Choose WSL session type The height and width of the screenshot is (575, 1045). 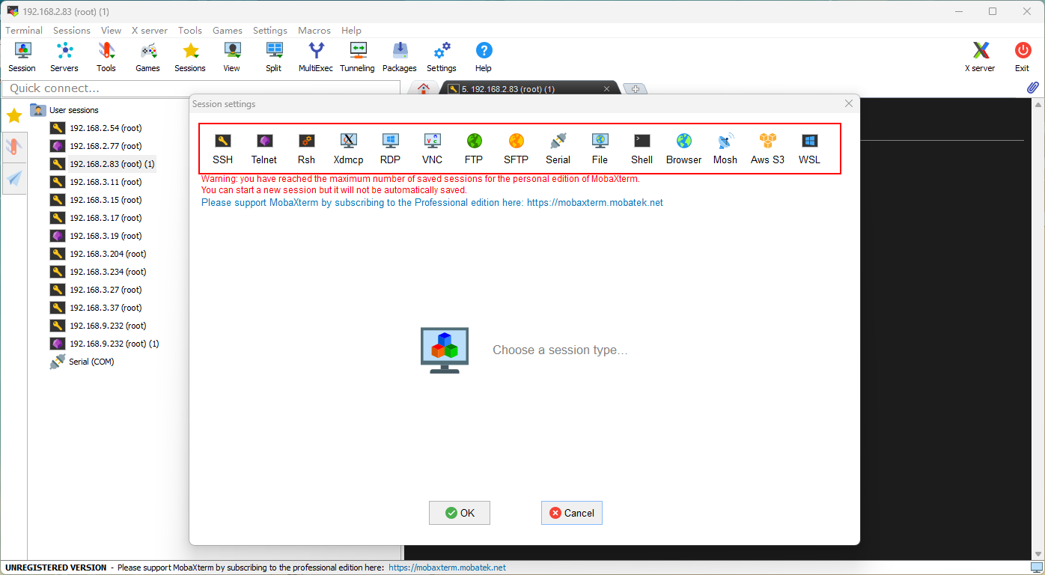tap(809, 148)
